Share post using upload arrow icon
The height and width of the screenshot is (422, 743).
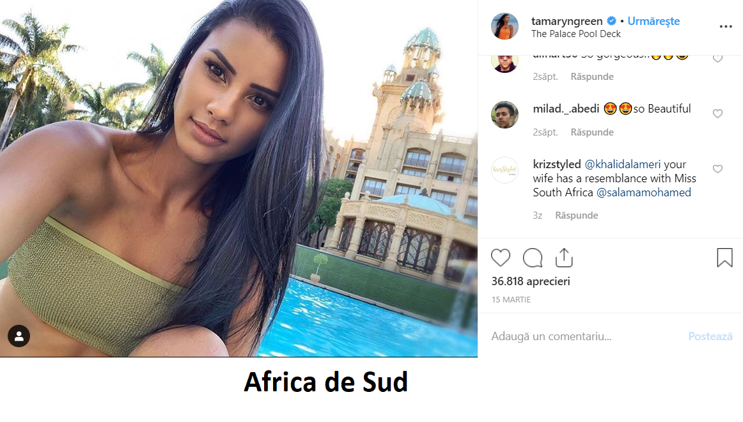564,257
